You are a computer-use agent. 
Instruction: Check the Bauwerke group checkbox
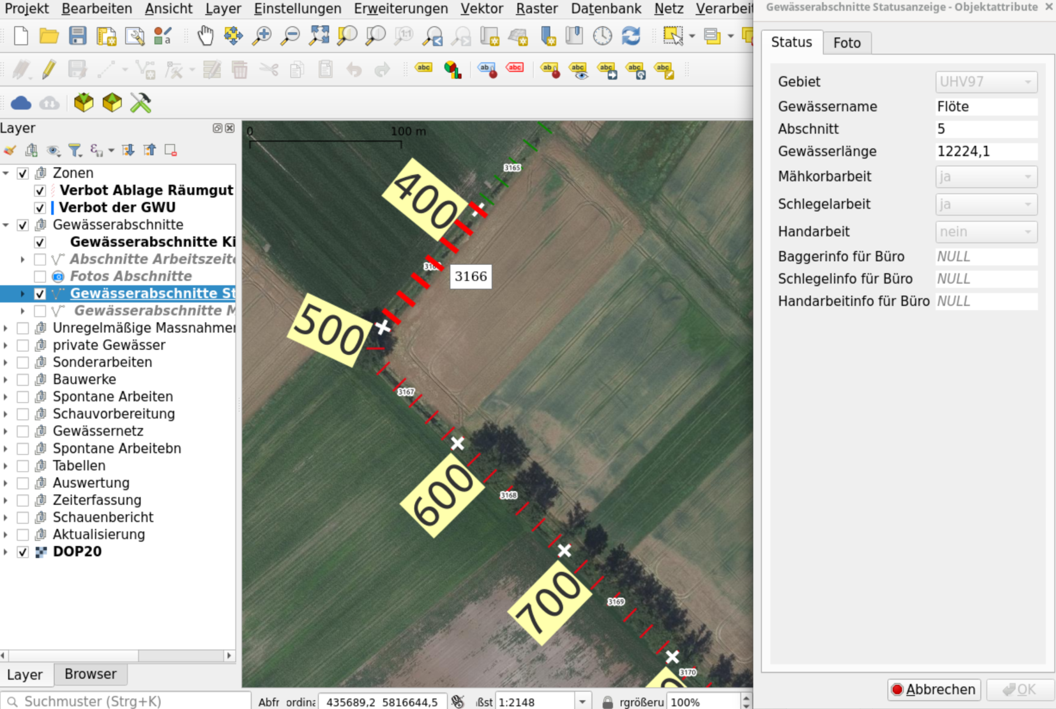pyautogui.click(x=23, y=380)
